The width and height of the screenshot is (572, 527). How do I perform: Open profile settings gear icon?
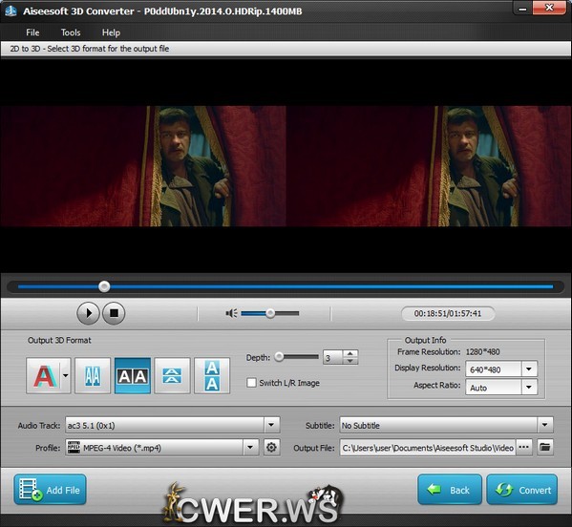point(271,447)
